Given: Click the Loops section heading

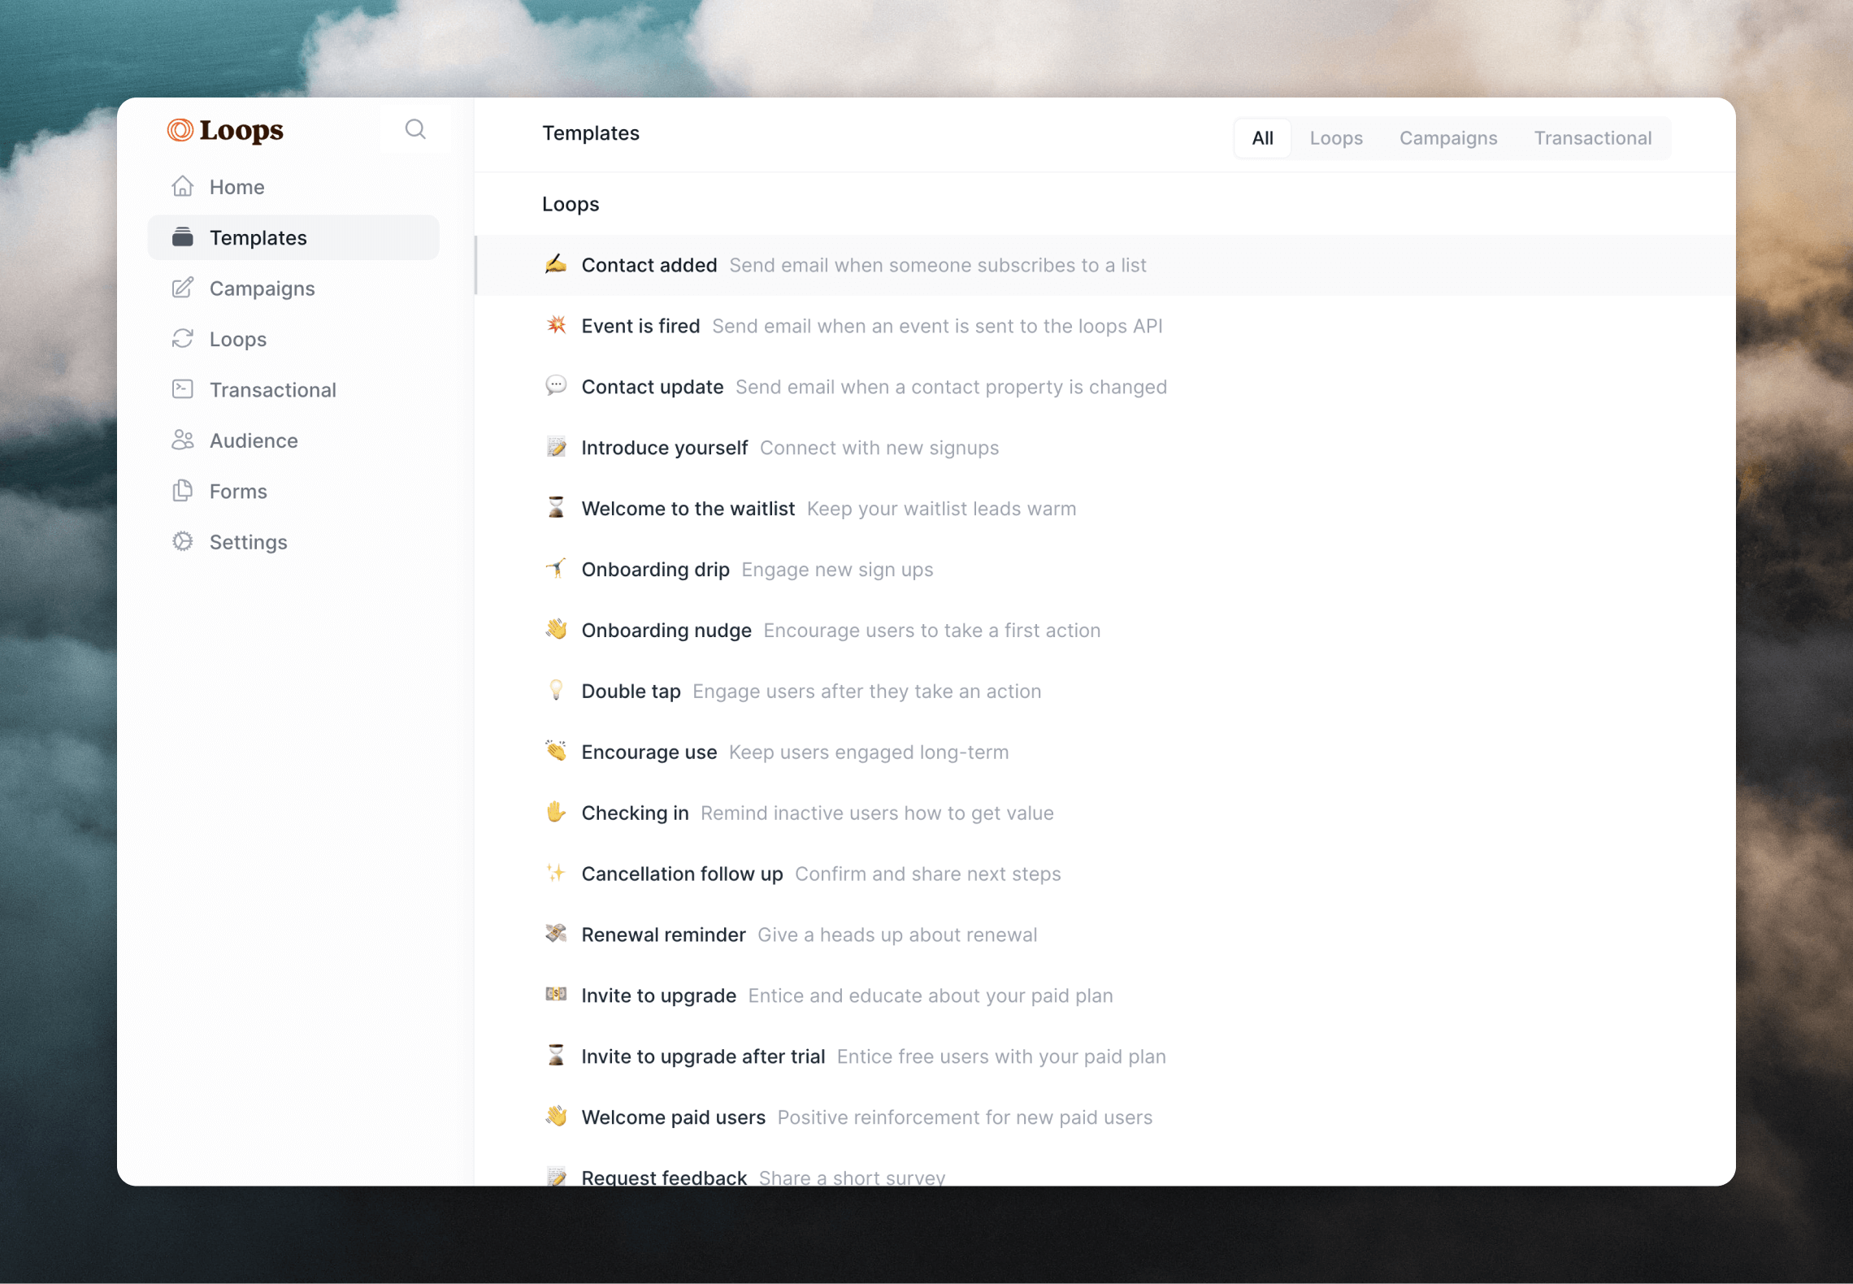Looking at the screenshot, I should click(x=571, y=204).
